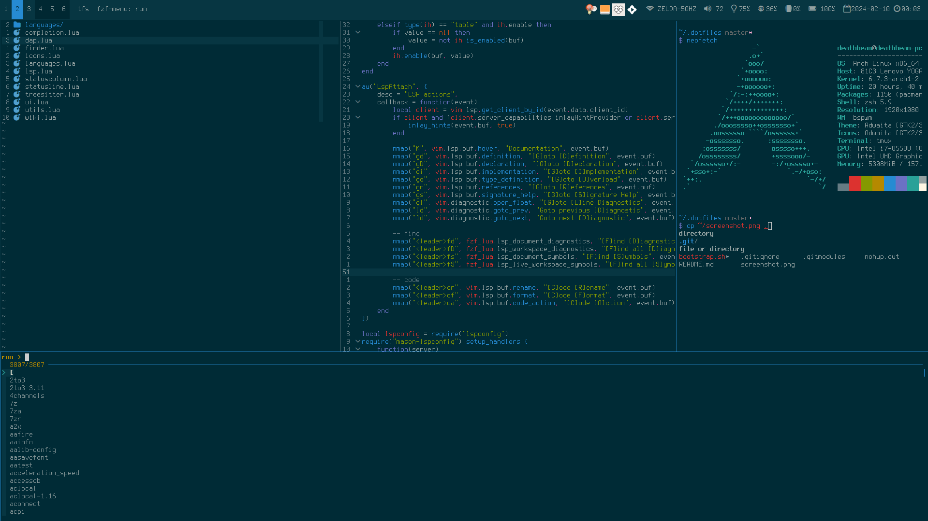The height and width of the screenshot is (521, 928).
Task: Click the blue neofetch color block
Action: 889,183
